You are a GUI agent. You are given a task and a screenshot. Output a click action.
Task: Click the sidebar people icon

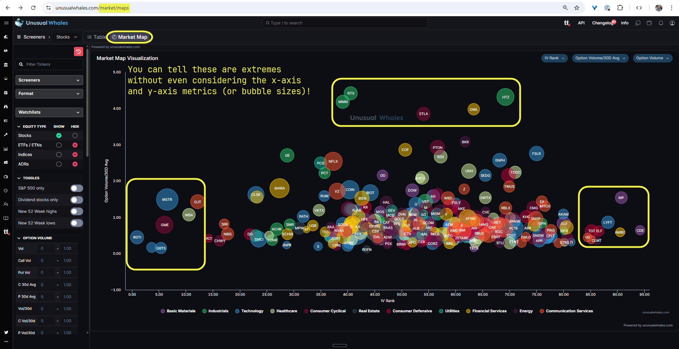pos(6,204)
